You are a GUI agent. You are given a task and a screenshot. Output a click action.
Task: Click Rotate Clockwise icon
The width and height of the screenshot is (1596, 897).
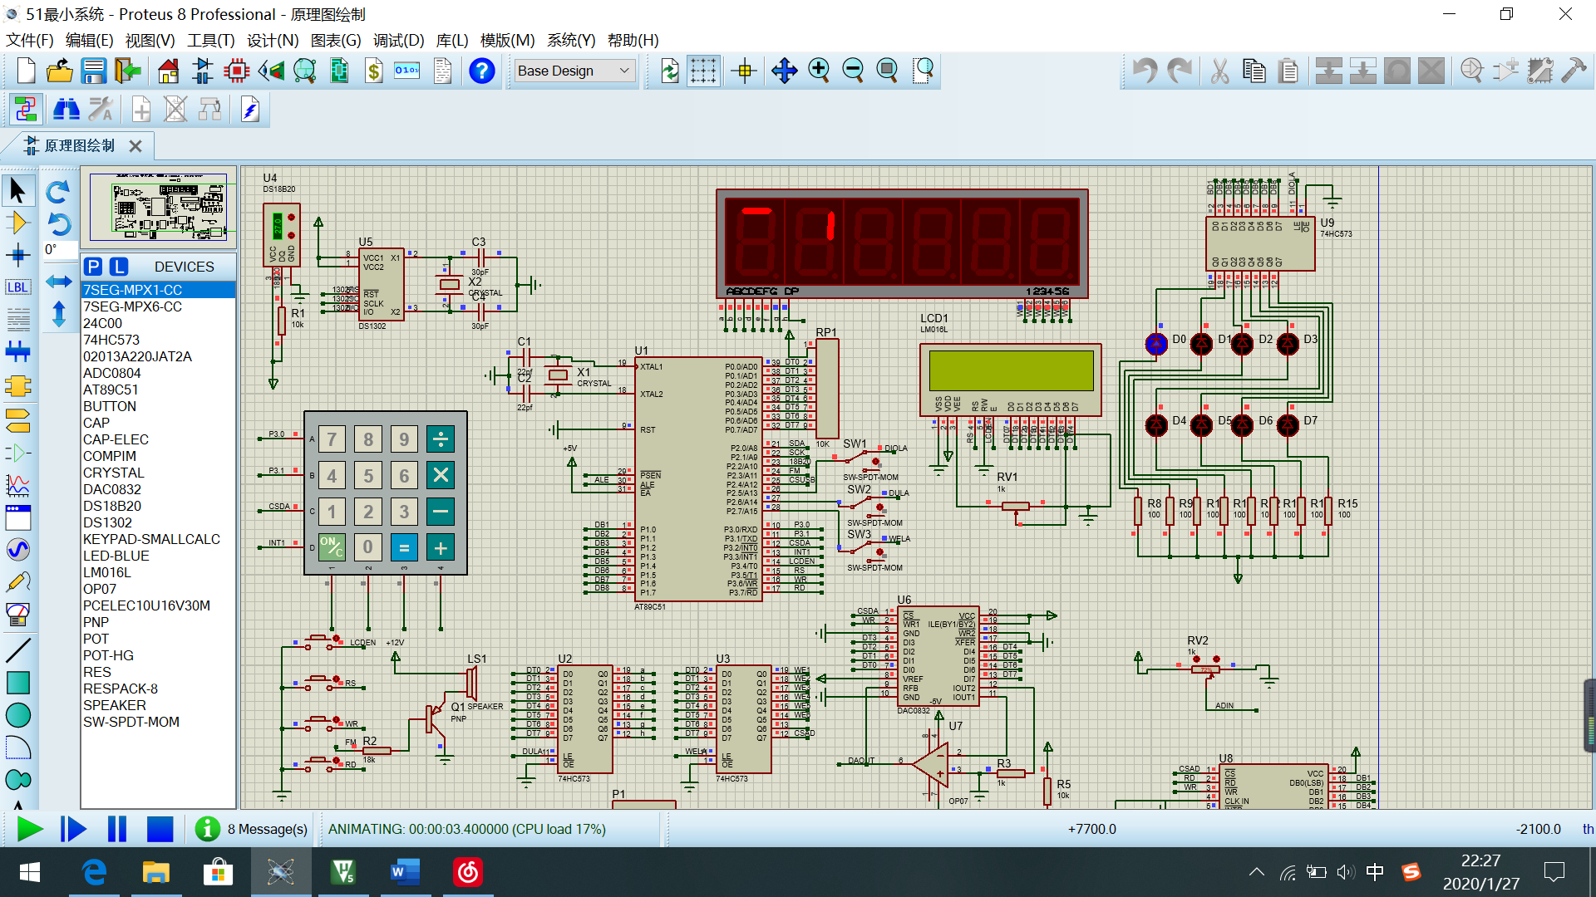[57, 192]
